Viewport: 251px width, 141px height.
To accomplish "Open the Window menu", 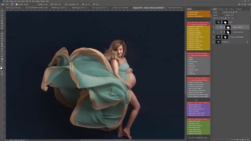I will 43,1.
